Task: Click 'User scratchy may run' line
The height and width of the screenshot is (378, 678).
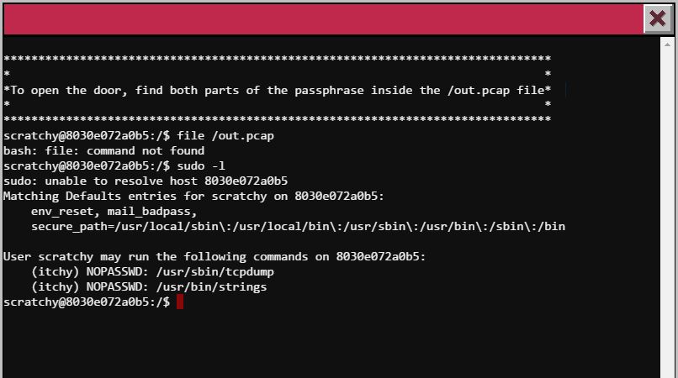Action: coord(215,256)
